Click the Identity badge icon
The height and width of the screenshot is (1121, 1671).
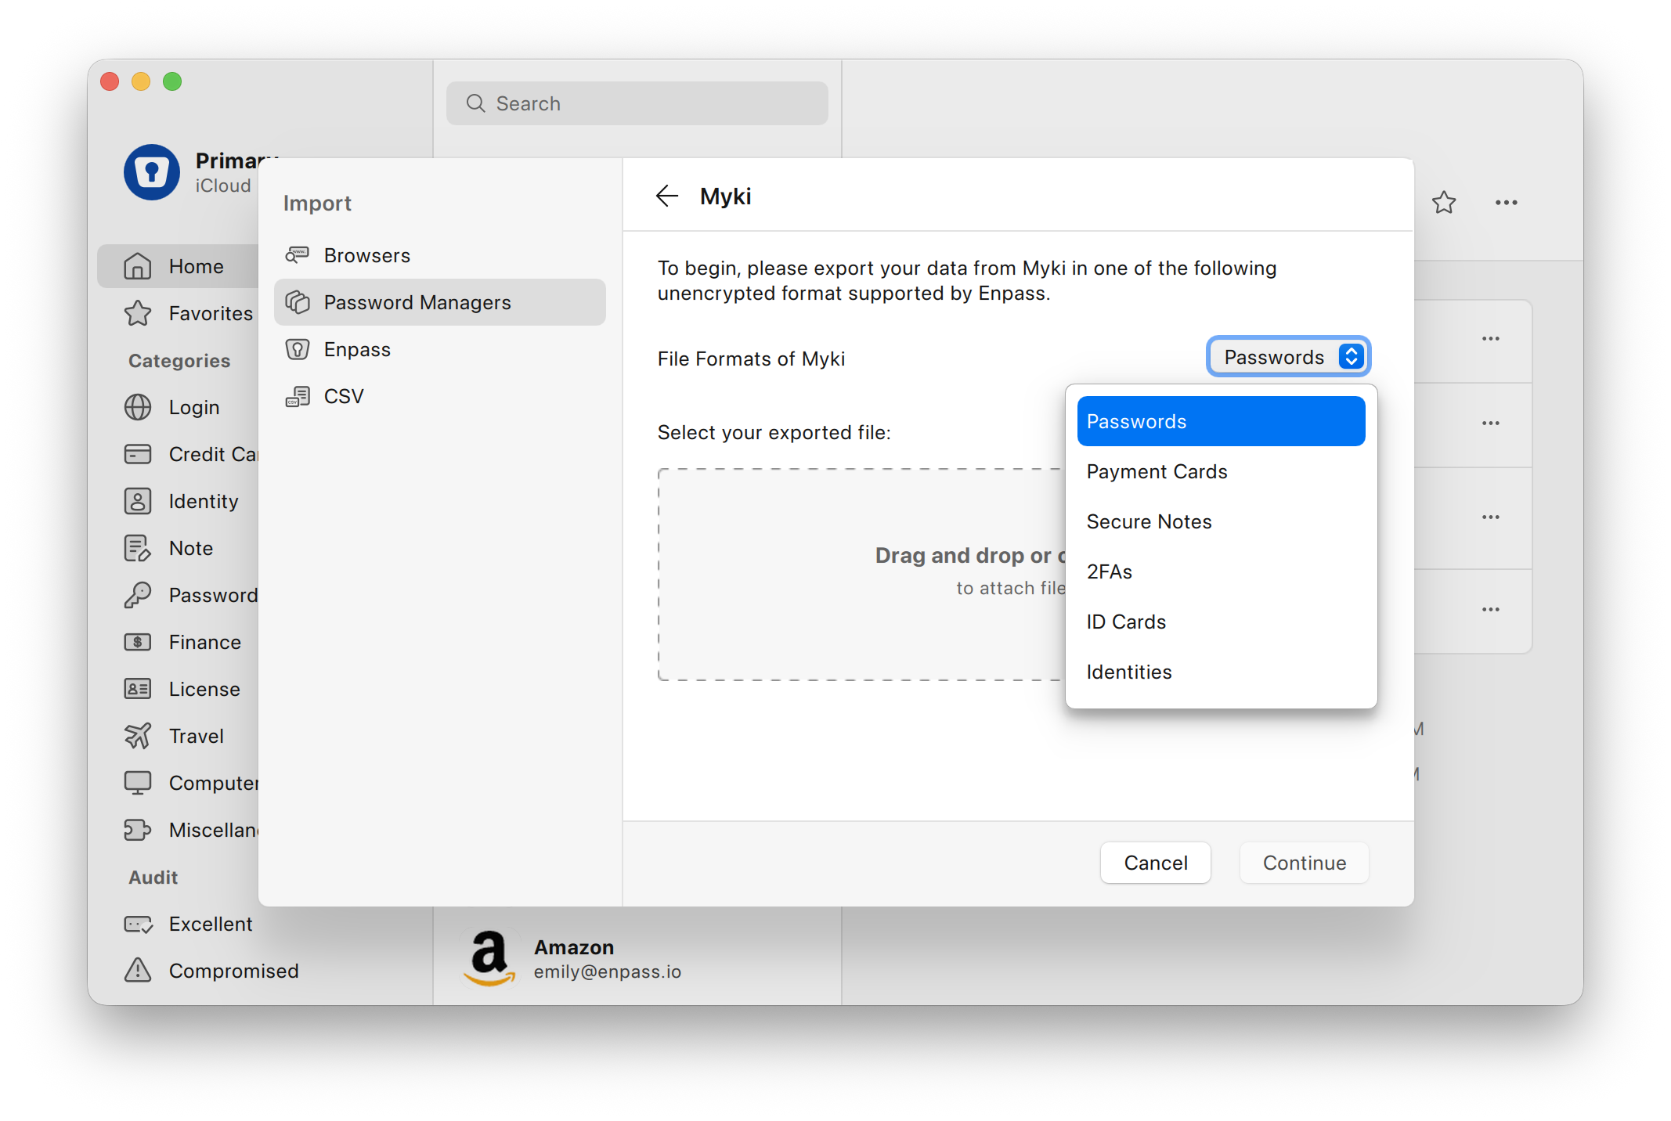point(138,501)
